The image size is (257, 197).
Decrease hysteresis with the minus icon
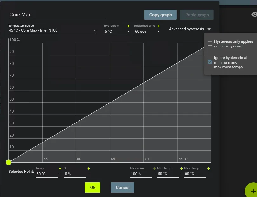pyautogui.click(x=128, y=32)
